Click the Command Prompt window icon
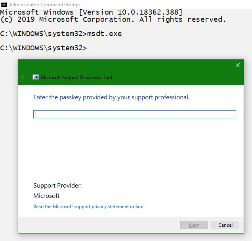The image size is (252, 241). [x=4, y=5]
